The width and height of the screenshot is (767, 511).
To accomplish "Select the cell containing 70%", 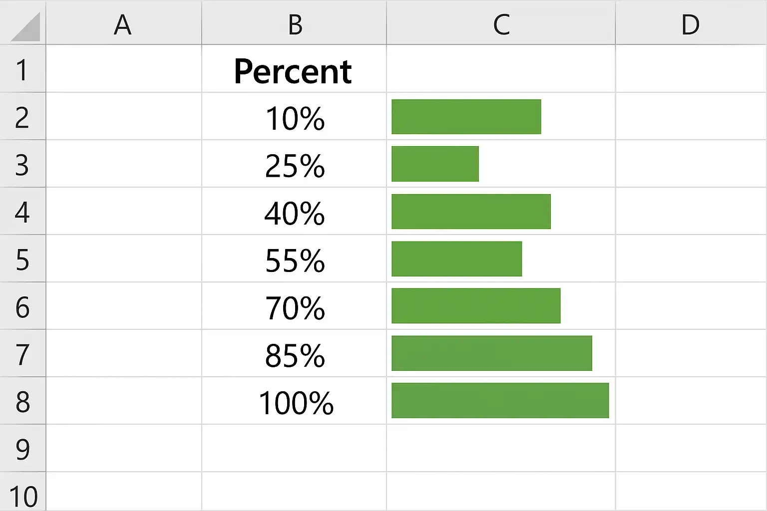I will point(294,306).
